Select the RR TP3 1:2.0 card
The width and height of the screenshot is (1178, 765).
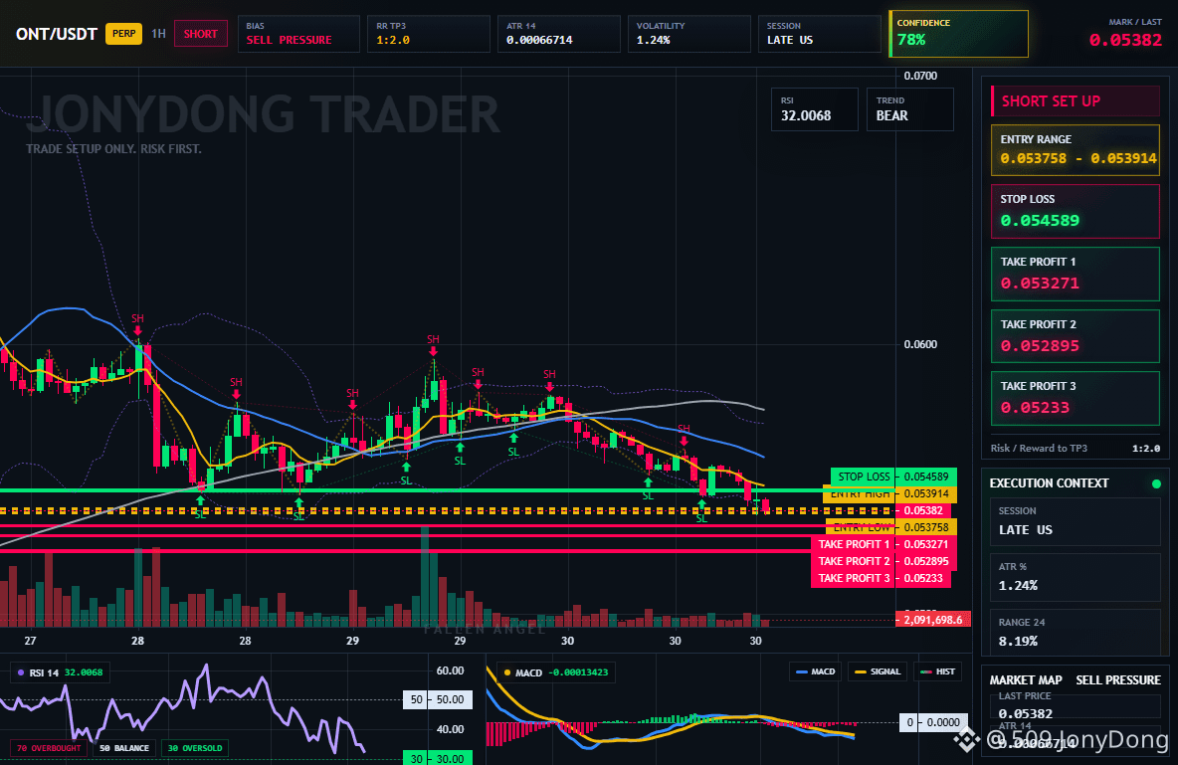click(x=429, y=34)
